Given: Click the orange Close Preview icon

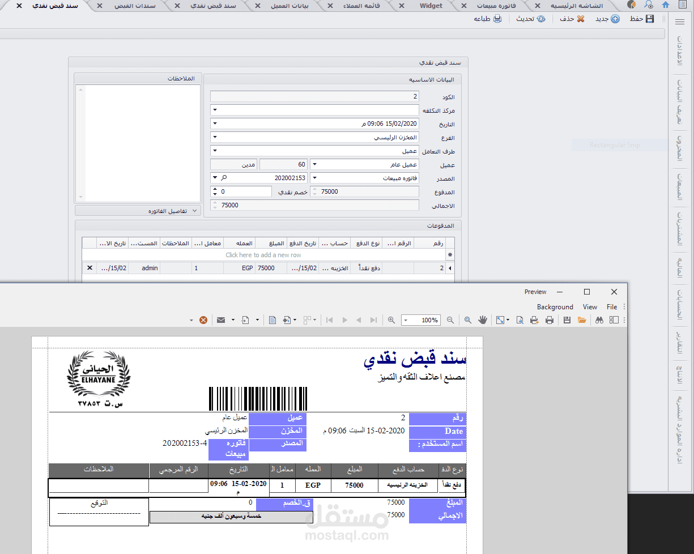Looking at the screenshot, I should point(203,320).
